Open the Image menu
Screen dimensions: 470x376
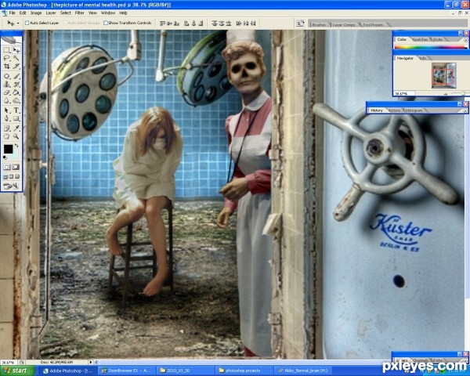click(x=36, y=13)
